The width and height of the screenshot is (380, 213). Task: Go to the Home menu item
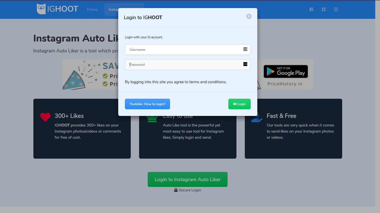[x=92, y=9]
